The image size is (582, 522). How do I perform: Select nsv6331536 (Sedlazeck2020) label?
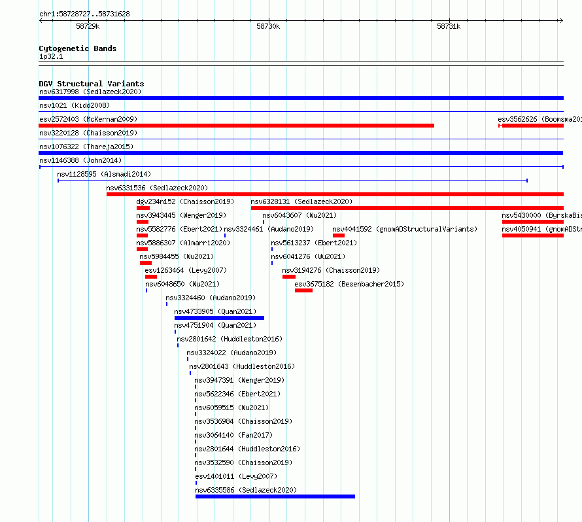click(x=157, y=188)
